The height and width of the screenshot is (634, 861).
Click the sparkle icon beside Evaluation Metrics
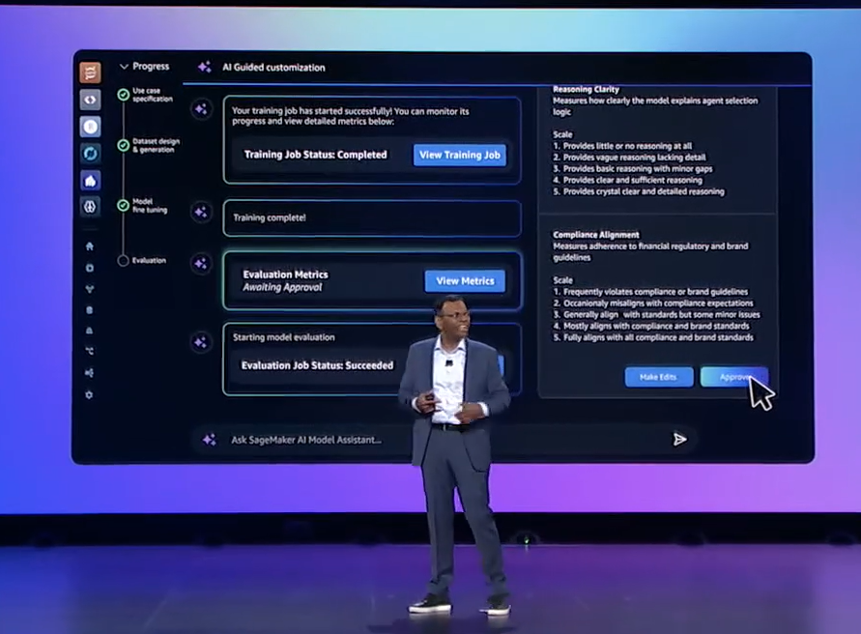pos(201,264)
